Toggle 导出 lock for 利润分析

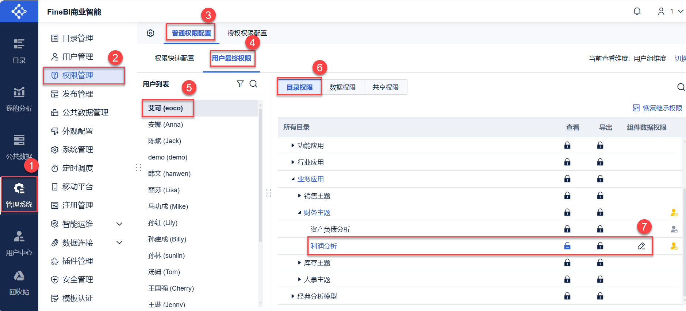tap(600, 246)
